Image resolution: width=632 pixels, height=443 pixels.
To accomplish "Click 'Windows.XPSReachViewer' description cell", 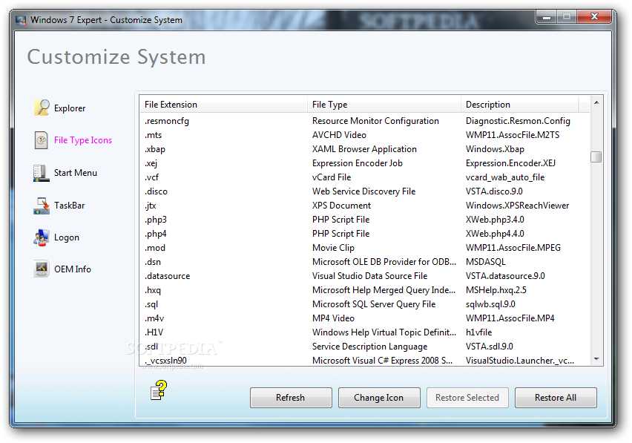I will click(518, 206).
